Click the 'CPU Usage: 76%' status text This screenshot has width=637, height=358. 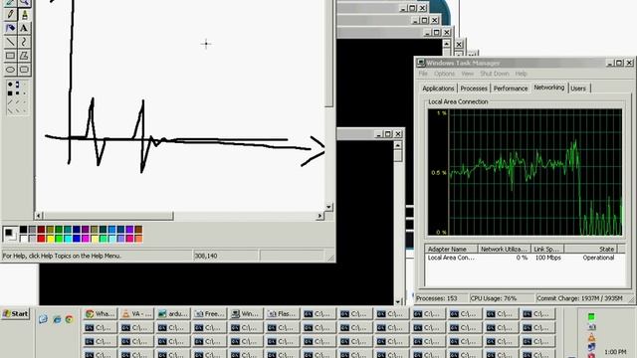494,298
